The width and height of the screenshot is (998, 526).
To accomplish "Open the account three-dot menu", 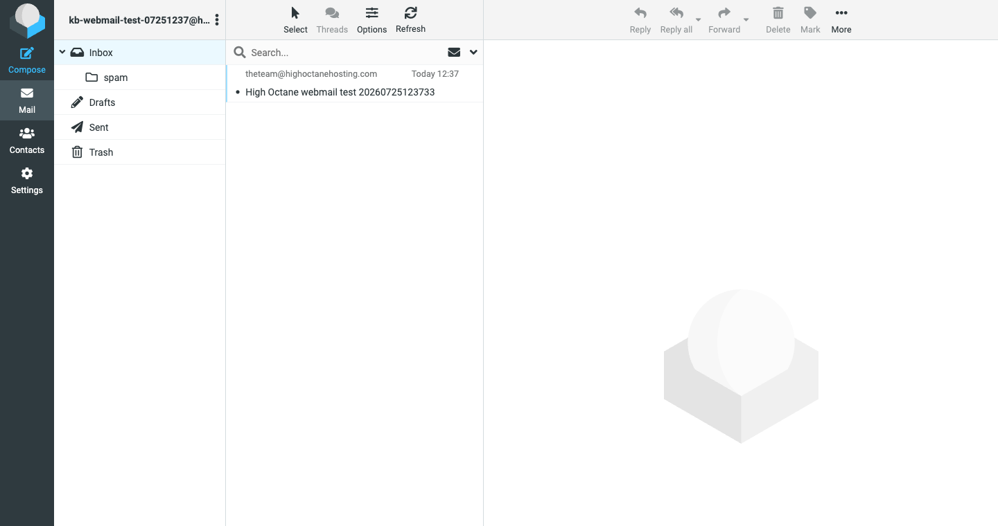I will (217, 20).
